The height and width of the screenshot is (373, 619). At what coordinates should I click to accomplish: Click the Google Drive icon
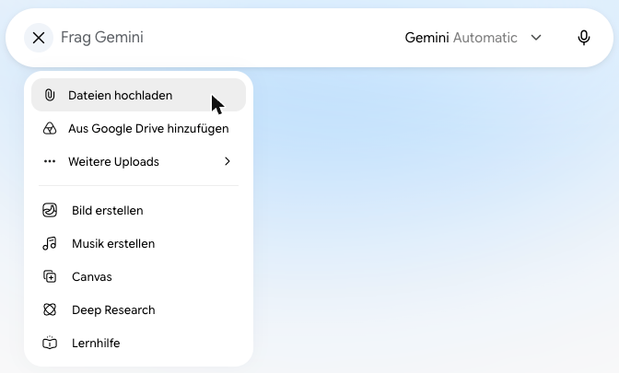point(50,128)
